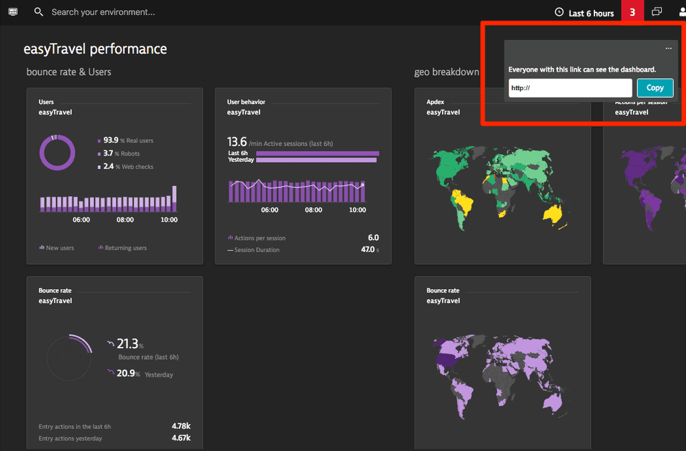This screenshot has width=686, height=451.
Task: Toggle the 'Session Duration' legend
Action: 253,250
